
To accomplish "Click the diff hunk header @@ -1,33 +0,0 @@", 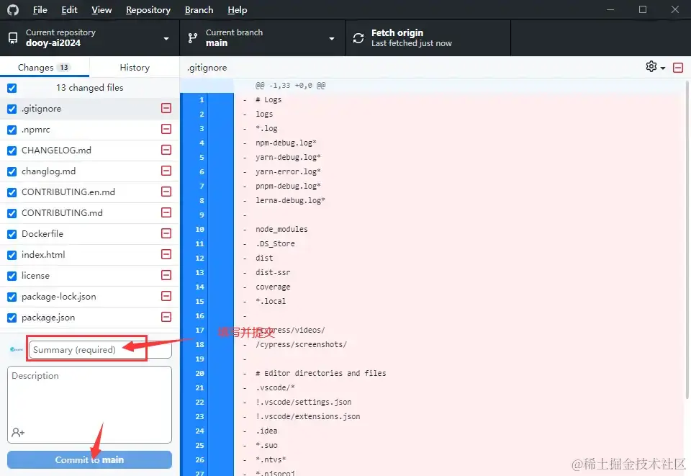I will pos(290,86).
